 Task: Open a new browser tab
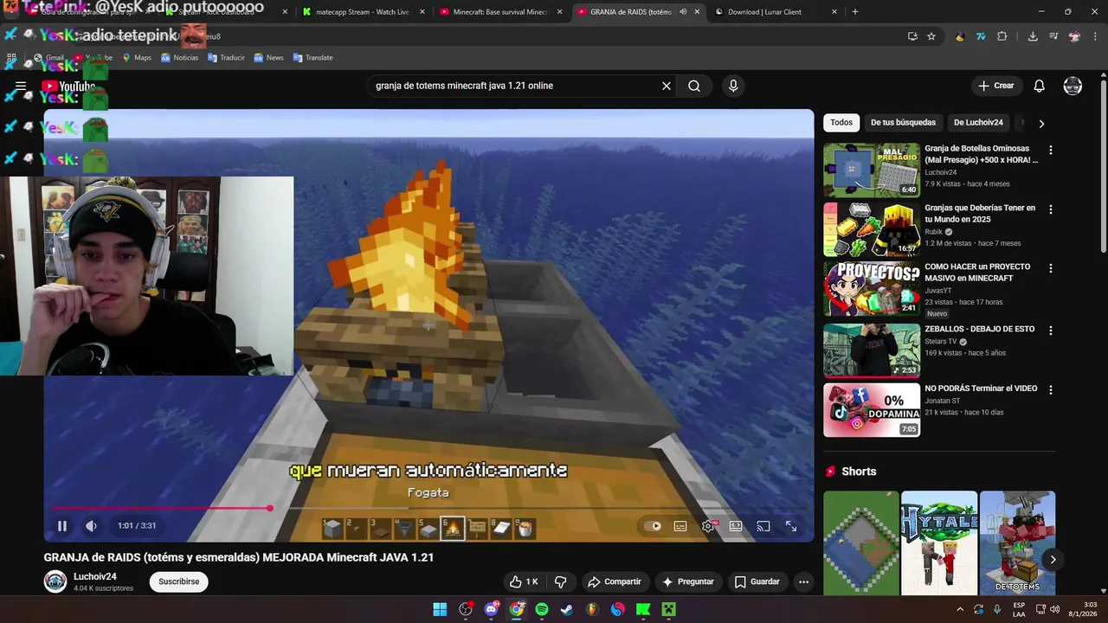(x=855, y=12)
